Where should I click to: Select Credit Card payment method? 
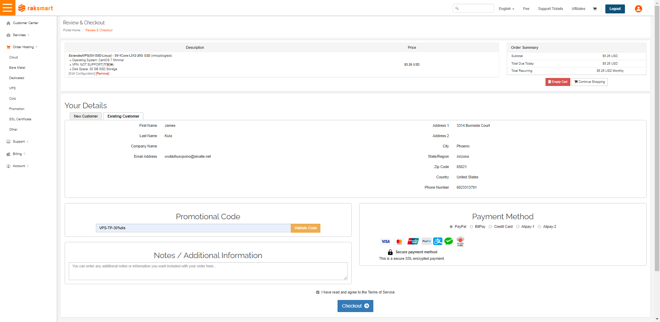[x=491, y=227]
